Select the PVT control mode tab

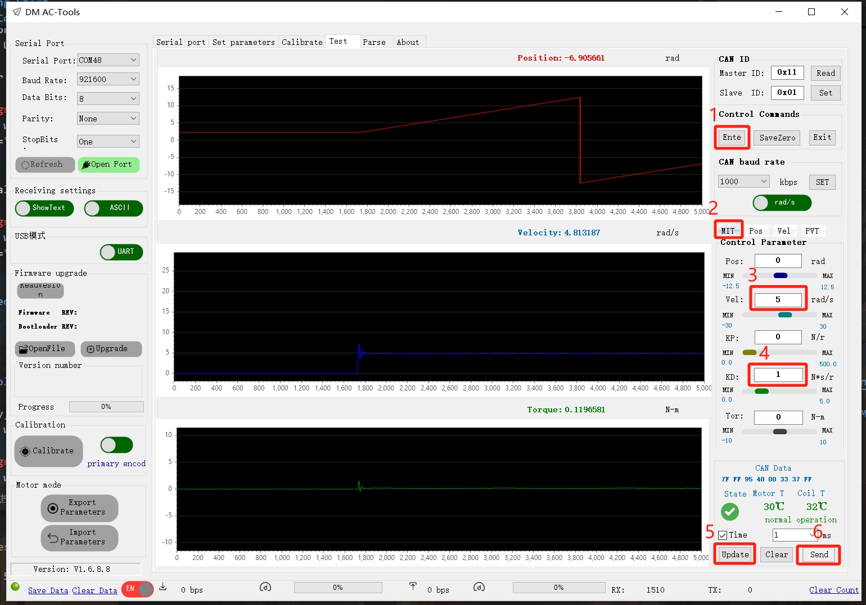(812, 231)
